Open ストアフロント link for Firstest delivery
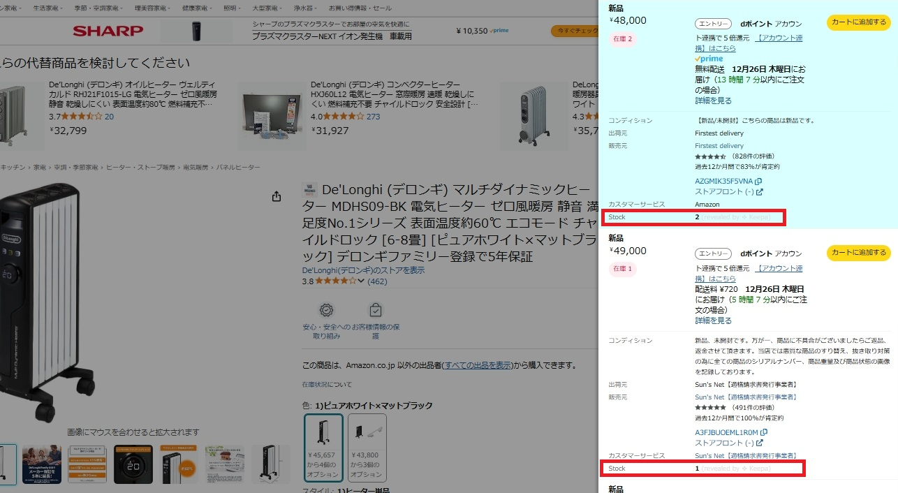898x493 pixels. (729, 192)
